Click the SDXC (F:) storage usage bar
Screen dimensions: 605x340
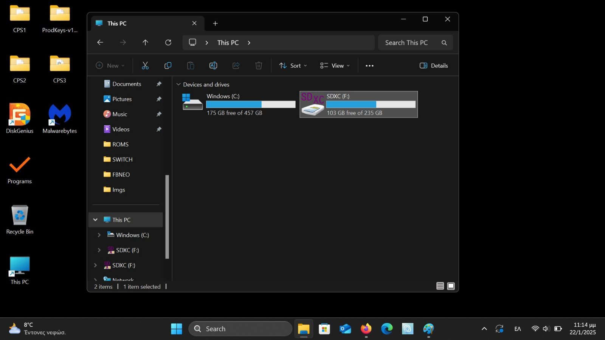tap(371, 105)
